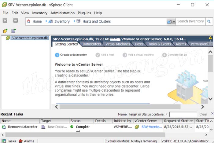
Task: Click the navigate Forward arrow icon
Action: (15, 20)
